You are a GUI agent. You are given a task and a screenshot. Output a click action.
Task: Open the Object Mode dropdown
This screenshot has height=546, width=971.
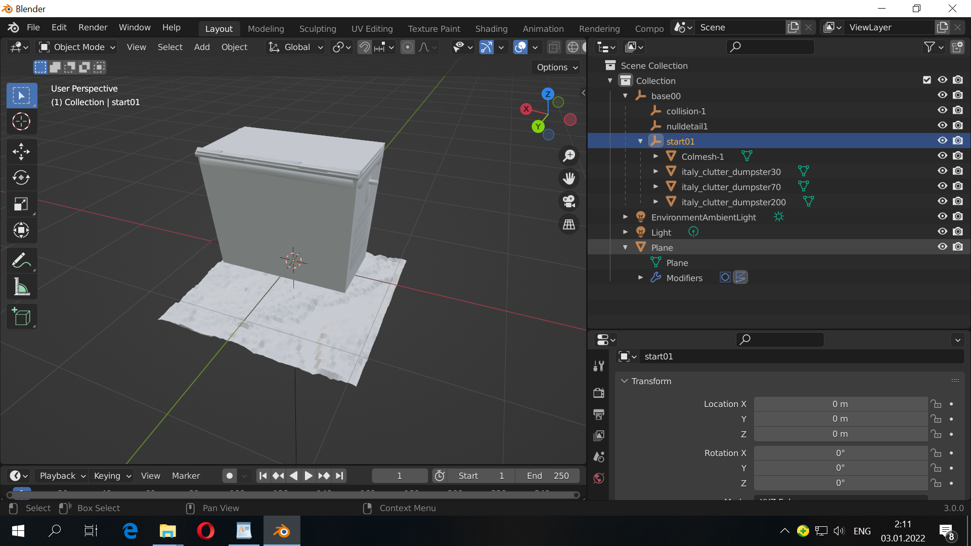[x=77, y=47]
